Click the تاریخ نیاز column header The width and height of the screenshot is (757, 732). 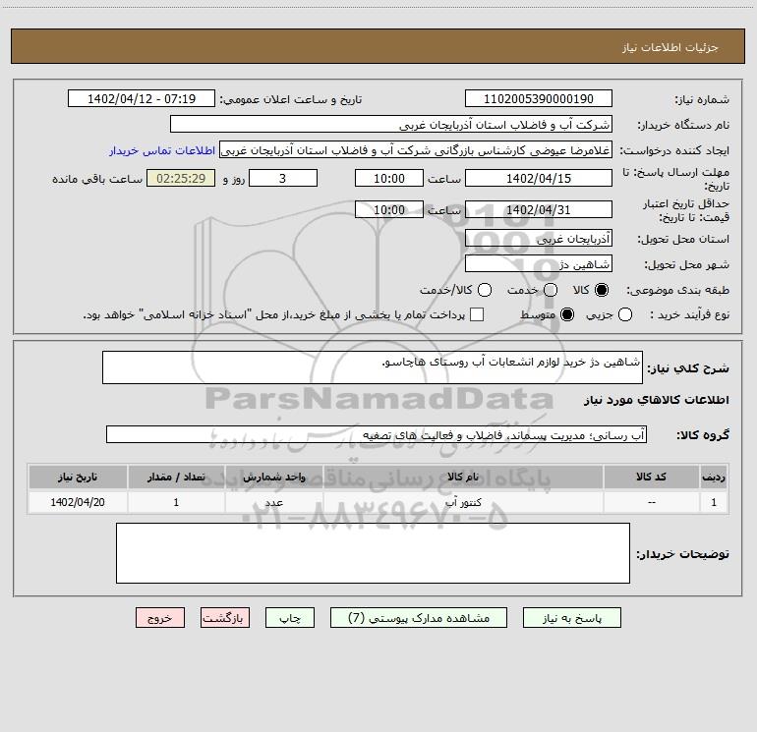coord(78,477)
